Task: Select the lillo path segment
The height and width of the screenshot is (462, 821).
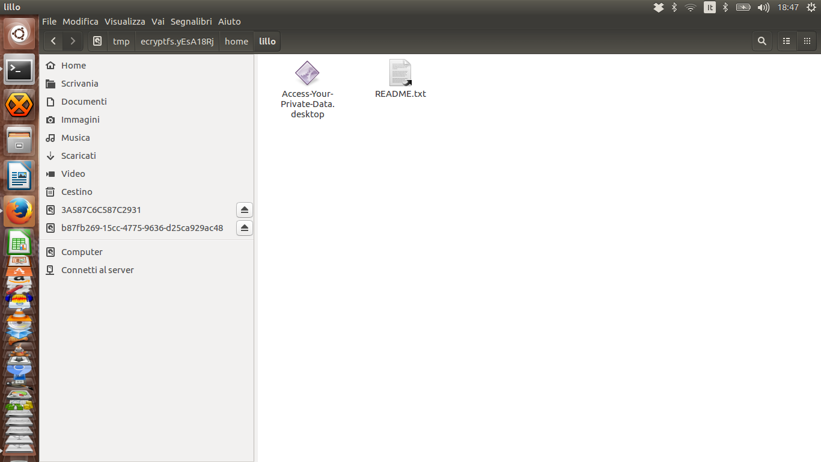Action: [x=267, y=42]
